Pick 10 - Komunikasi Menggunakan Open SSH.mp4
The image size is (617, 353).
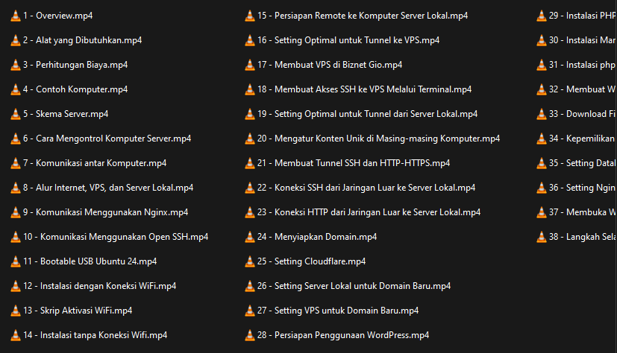click(x=116, y=237)
